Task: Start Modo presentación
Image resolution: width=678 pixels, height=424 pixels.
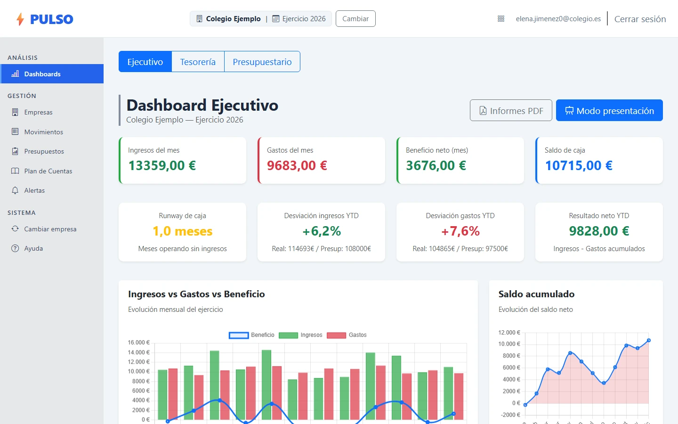Action: point(609,111)
